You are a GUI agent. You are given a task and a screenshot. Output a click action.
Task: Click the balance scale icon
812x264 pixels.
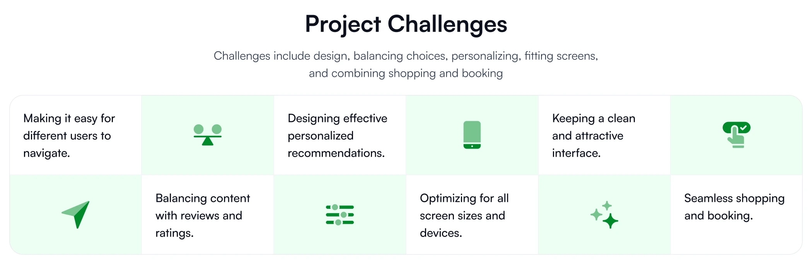coord(208,135)
